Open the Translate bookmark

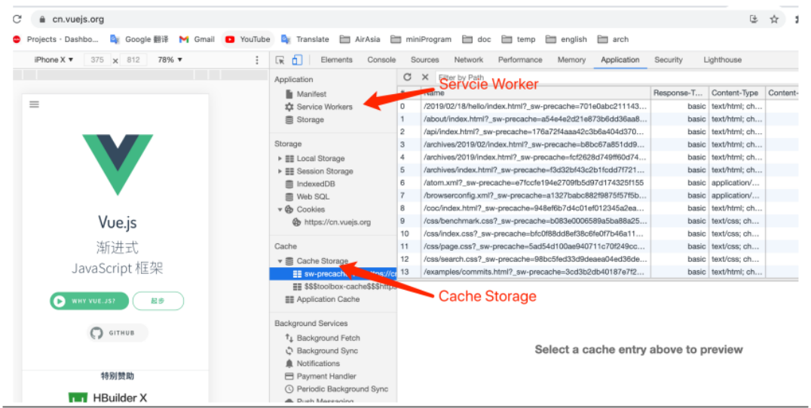pyautogui.click(x=305, y=39)
